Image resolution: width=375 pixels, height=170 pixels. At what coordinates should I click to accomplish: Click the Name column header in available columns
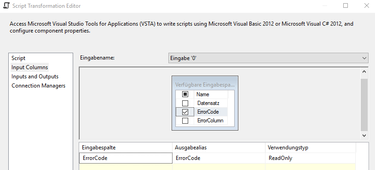tap(203, 94)
